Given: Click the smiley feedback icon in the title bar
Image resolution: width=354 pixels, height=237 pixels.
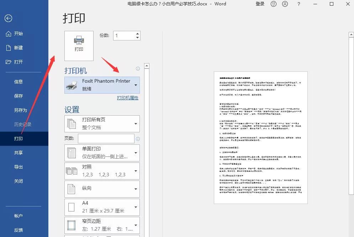Looking at the screenshot, I should click(273, 4).
